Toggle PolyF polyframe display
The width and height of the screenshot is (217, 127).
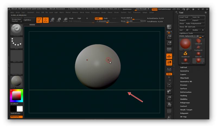click(169, 111)
